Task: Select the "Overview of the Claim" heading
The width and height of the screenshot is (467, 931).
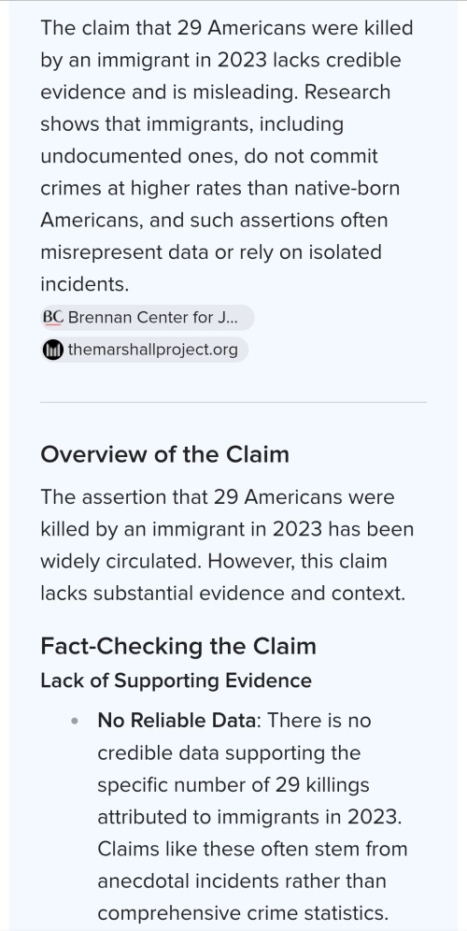Action: point(165,455)
